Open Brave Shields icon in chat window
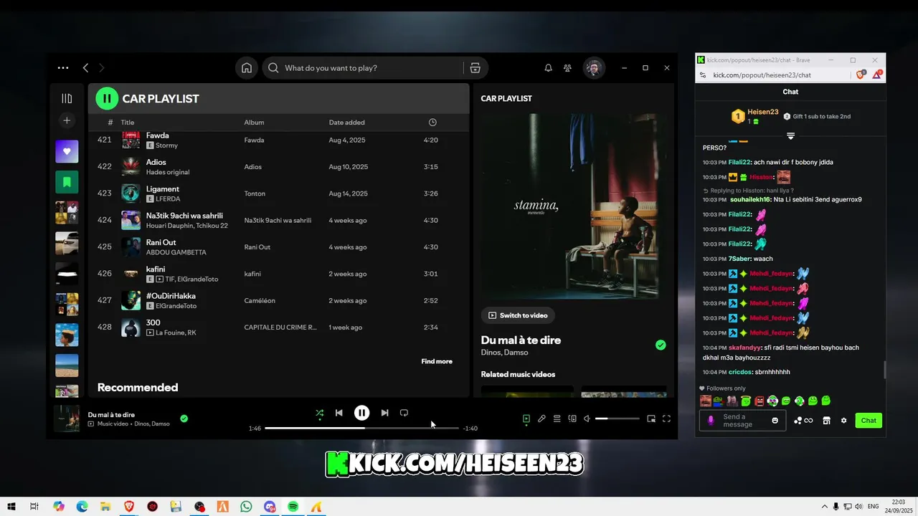 pos(861,75)
